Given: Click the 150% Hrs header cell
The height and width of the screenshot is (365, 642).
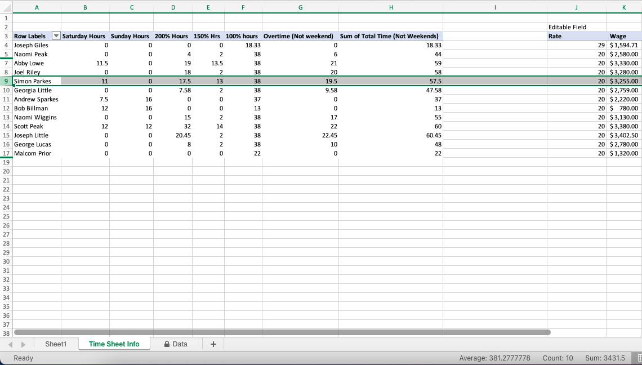Looking at the screenshot, I should 208,36.
